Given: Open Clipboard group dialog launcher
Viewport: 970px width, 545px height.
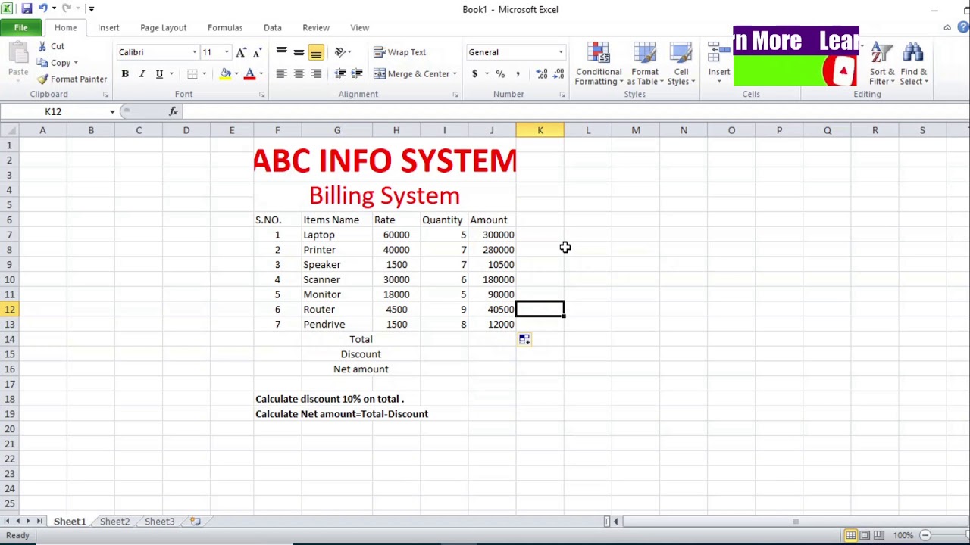Looking at the screenshot, I should click(105, 95).
